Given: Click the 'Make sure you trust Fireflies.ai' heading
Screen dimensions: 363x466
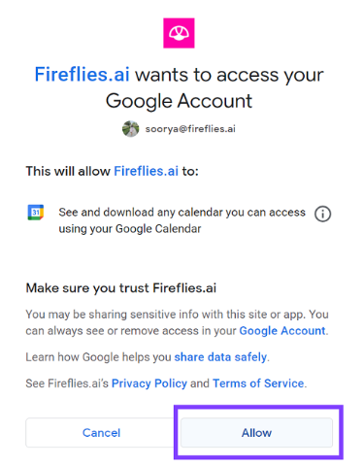Looking at the screenshot, I should pos(121,287).
